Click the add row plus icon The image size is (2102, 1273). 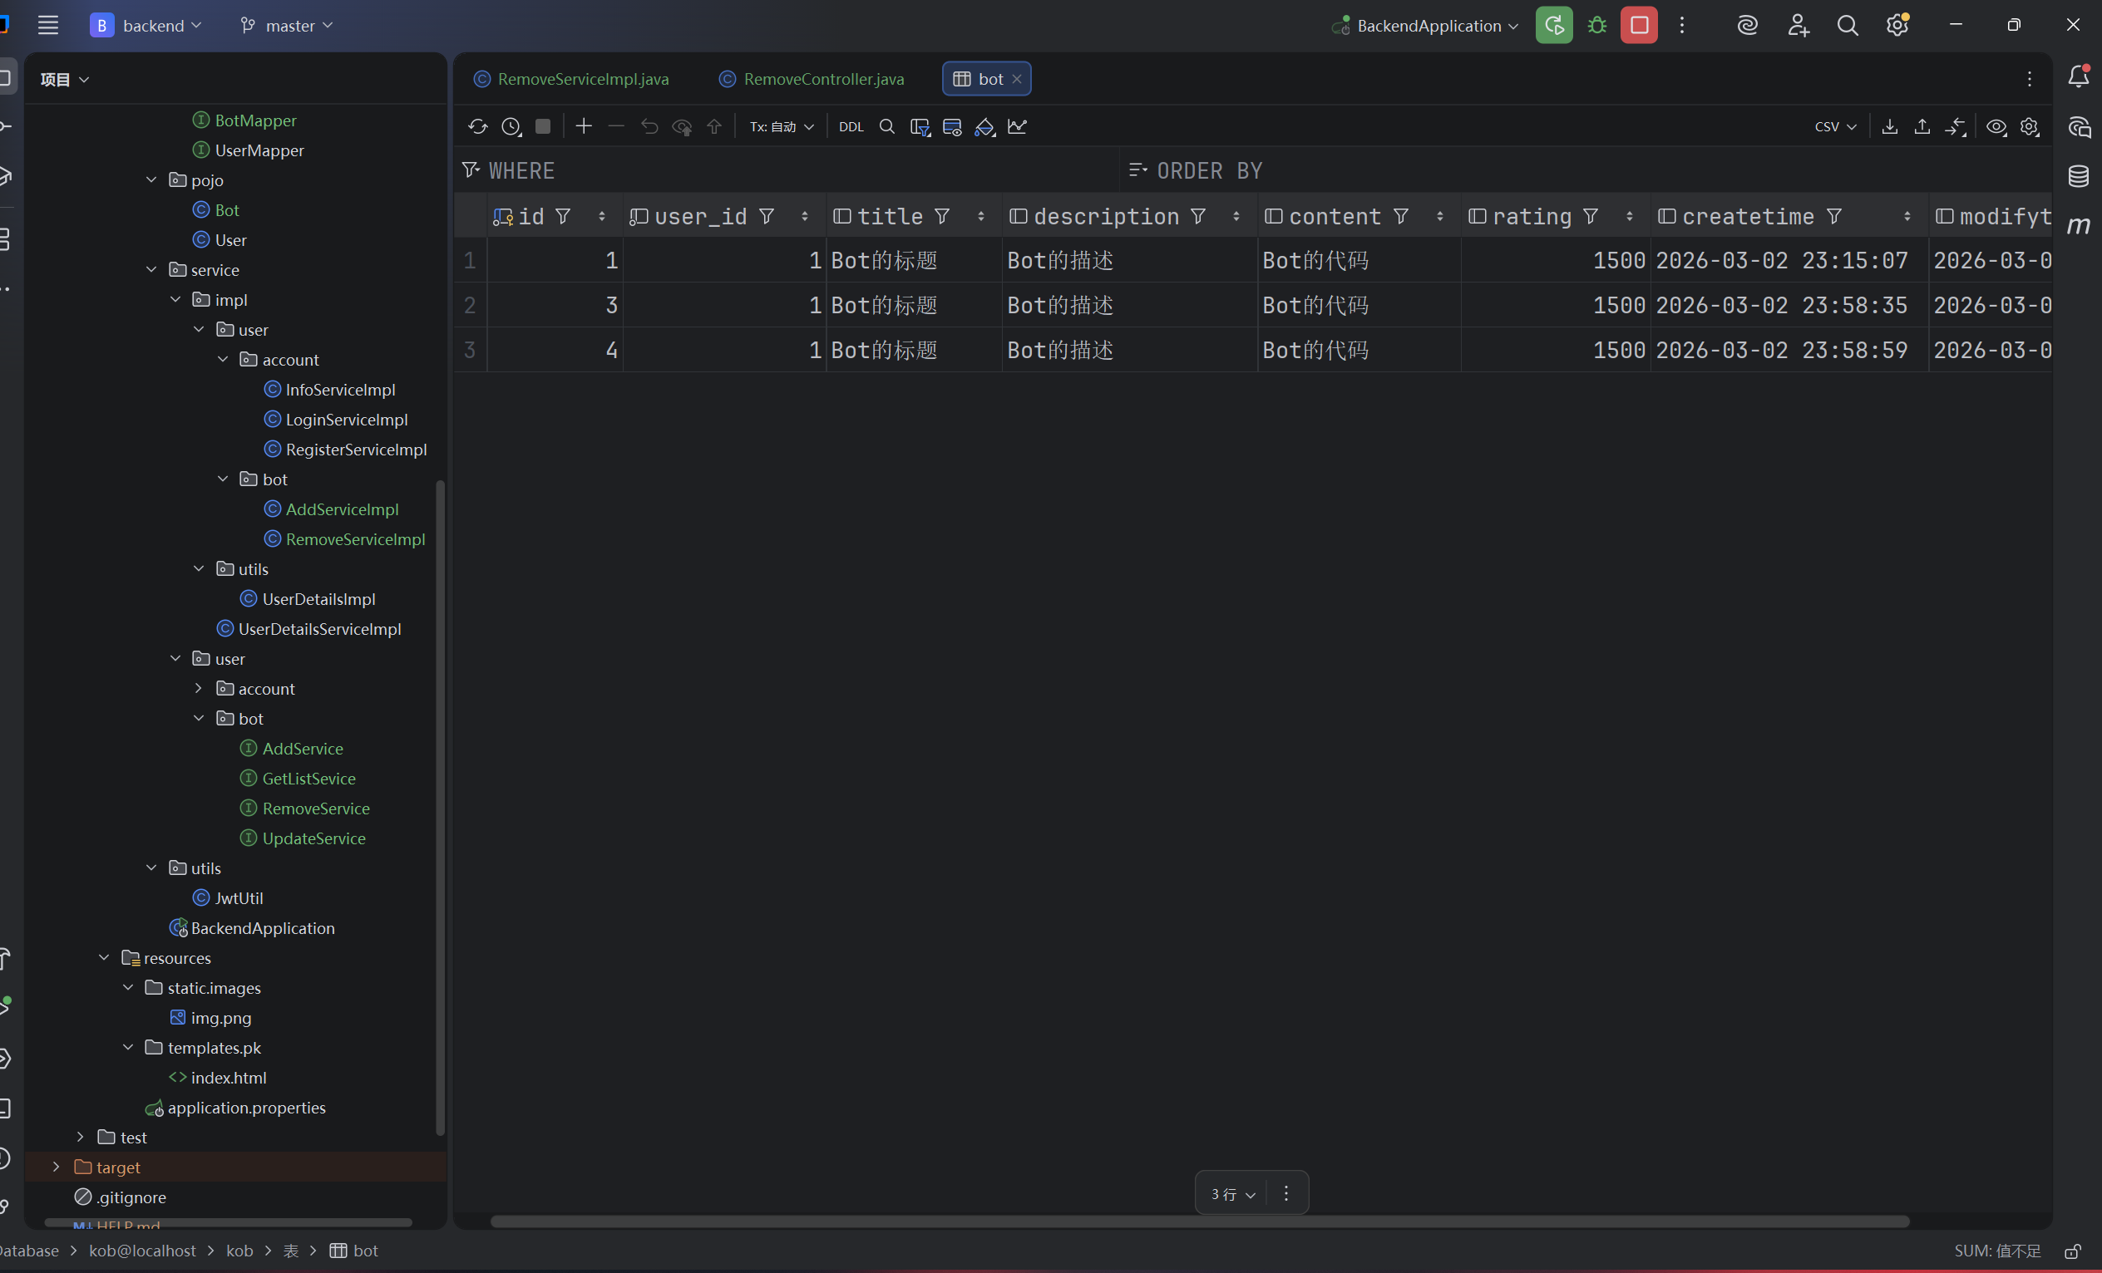click(584, 127)
